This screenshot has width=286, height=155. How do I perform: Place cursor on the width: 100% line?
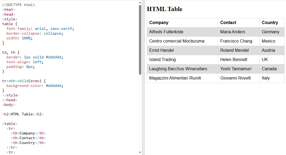tap(19, 38)
